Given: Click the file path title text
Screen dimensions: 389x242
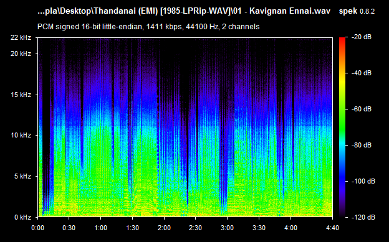Looking at the screenshot, I should 184,11.
